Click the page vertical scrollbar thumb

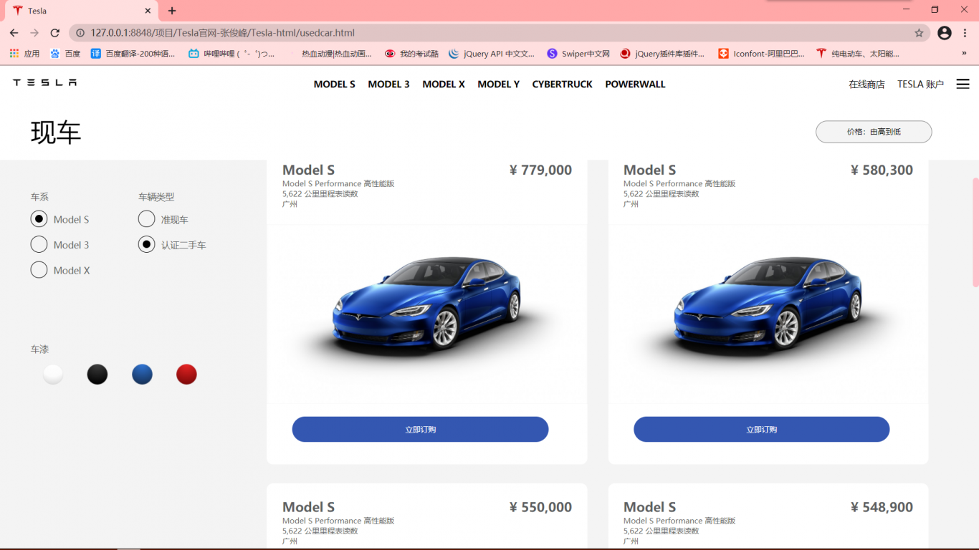(x=975, y=232)
